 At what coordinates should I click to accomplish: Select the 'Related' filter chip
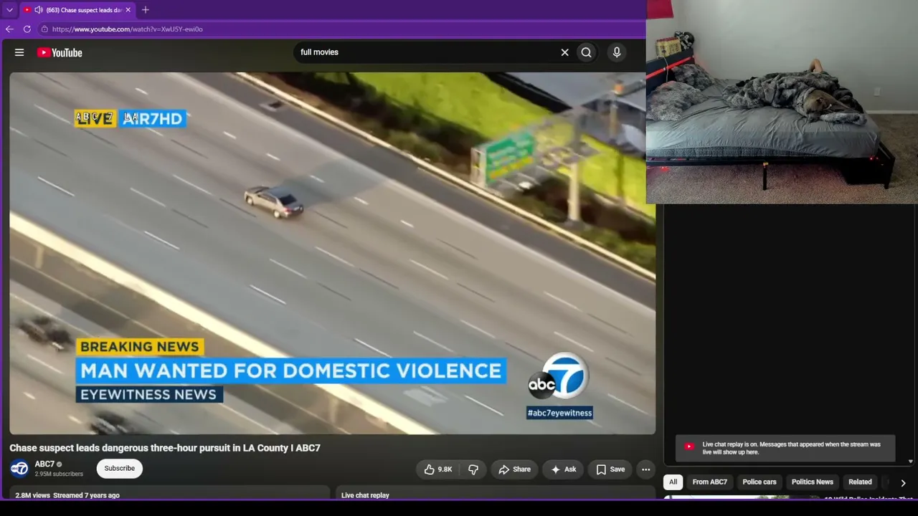point(860,482)
